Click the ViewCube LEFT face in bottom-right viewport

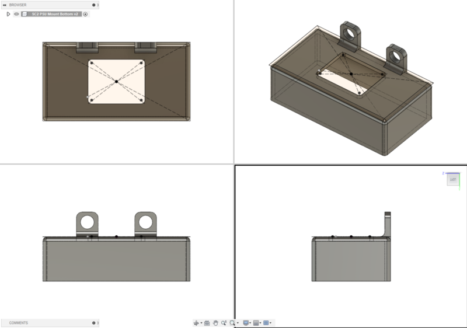pos(453,180)
